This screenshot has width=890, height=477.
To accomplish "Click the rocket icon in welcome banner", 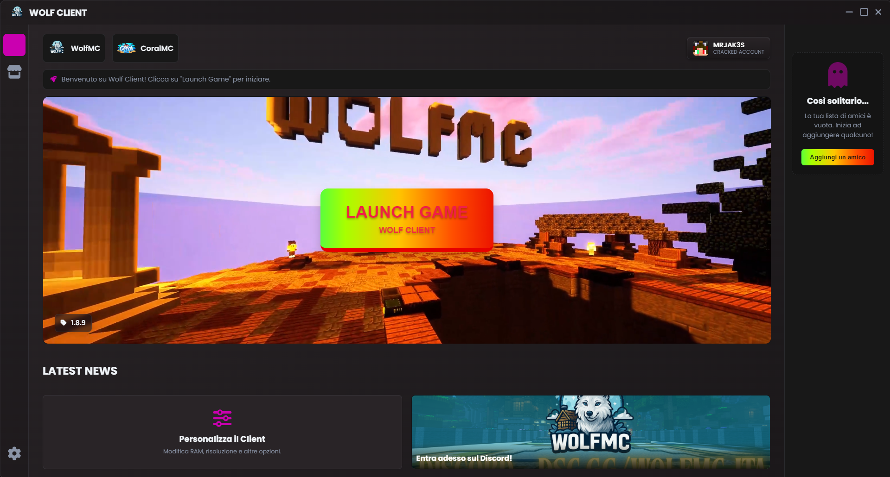I will coord(54,79).
